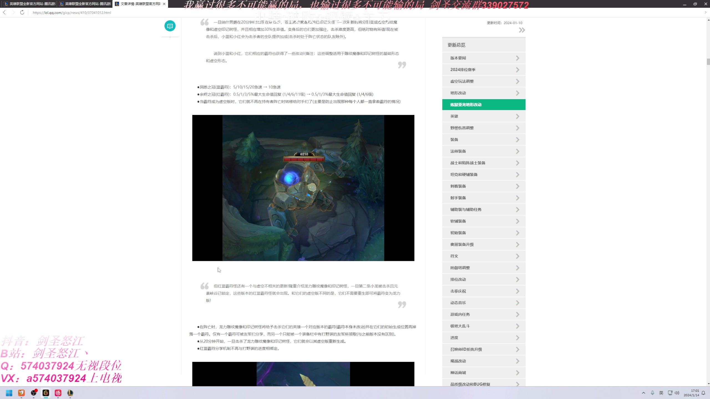Viewport: 710px width, 399px height.
Task: Open the 神话商城 sidebar item
Action: click(x=484, y=372)
